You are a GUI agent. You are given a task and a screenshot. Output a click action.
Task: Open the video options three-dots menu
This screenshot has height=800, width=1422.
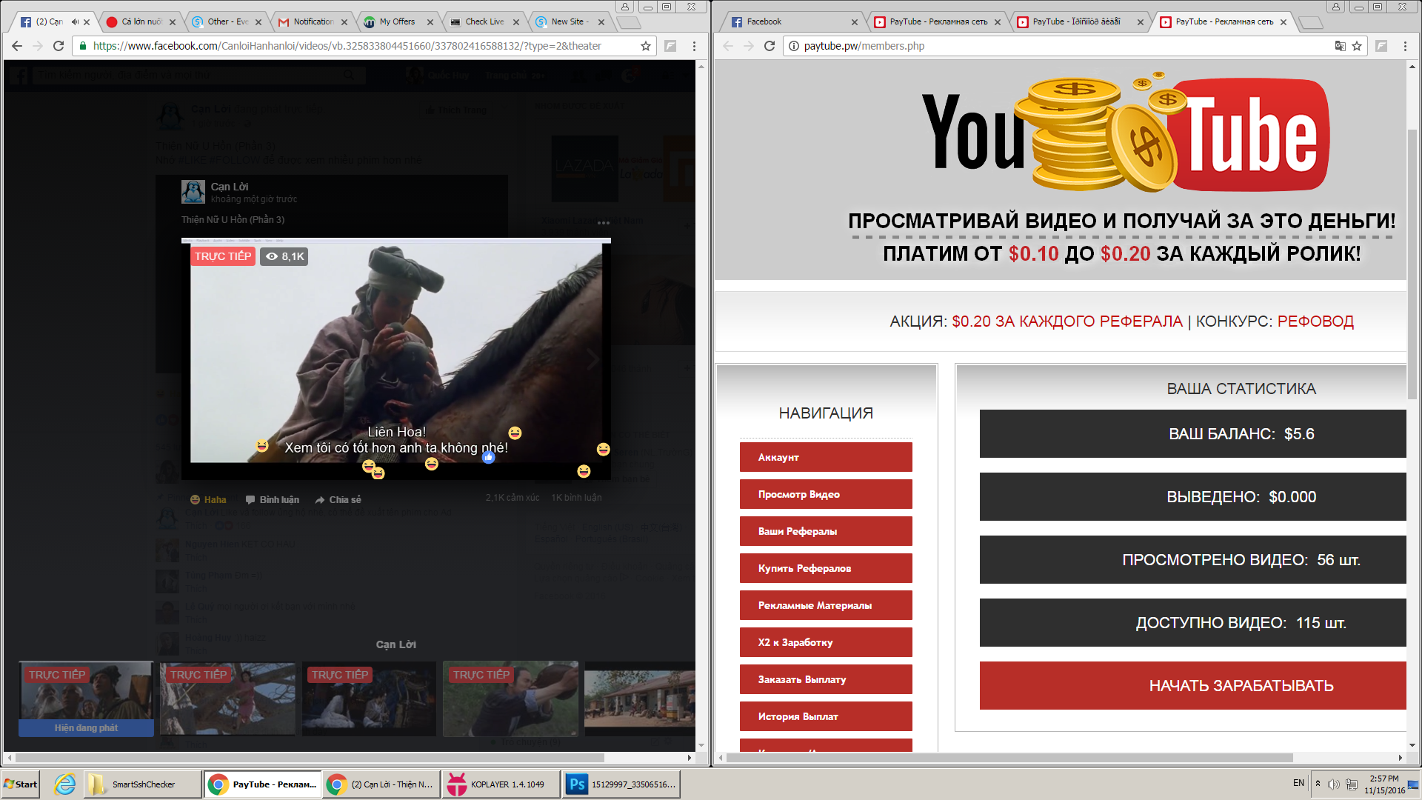pyautogui.click(x=604, y=222)
